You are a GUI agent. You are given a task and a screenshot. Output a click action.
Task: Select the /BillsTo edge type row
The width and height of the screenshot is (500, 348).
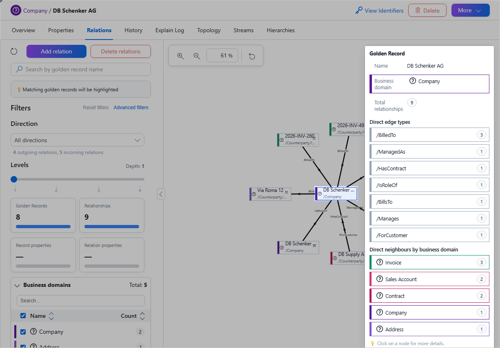point(429,202)
